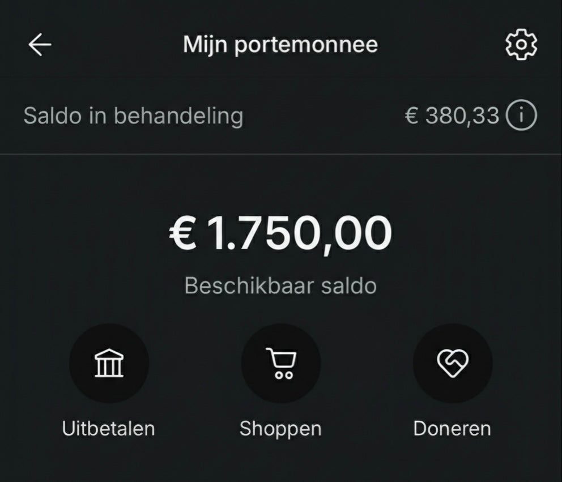Click the pending amount € 380,33

(x=453, y=116)
